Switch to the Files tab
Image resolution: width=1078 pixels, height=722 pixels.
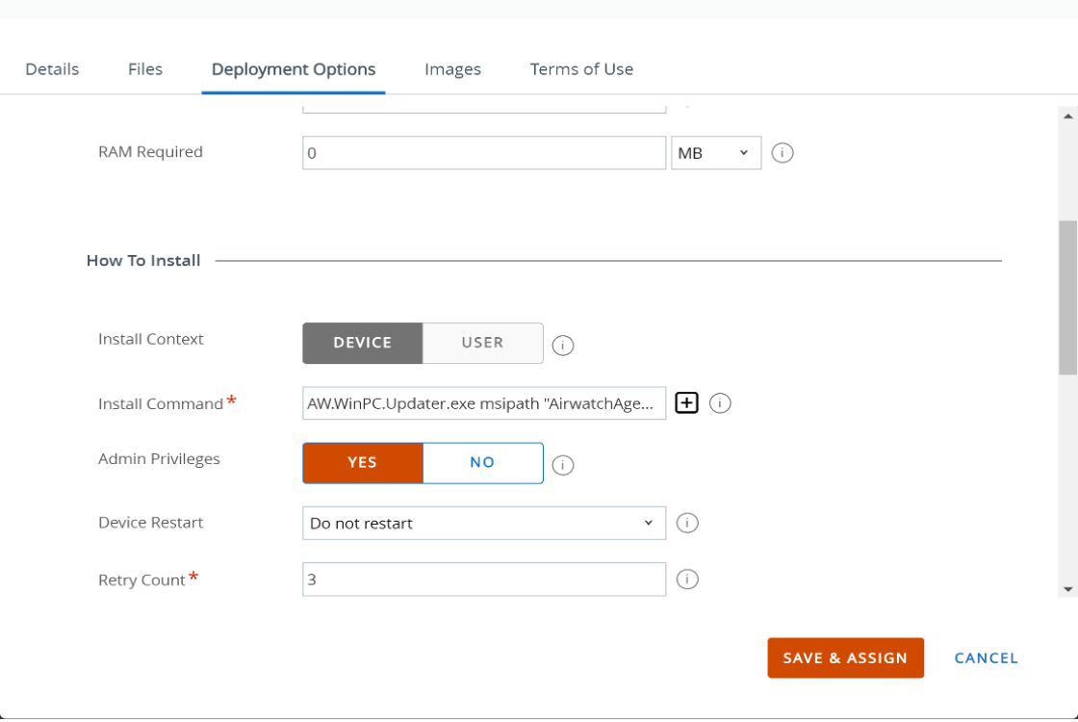click(x=144, y=69)
